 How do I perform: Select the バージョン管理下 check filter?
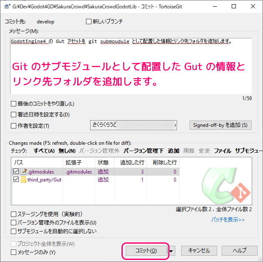pyautogui.click(x=144, y=151)
